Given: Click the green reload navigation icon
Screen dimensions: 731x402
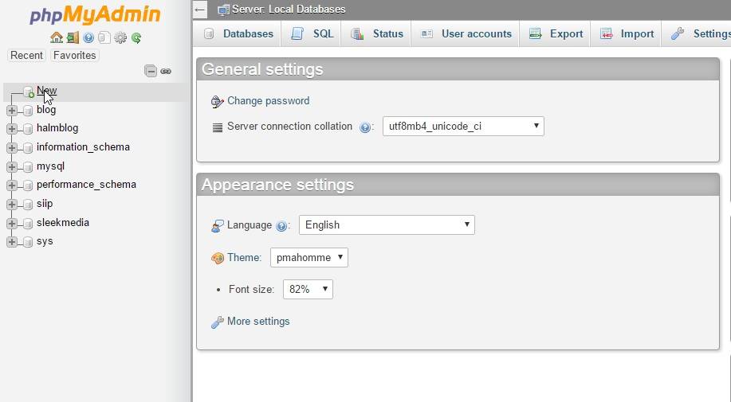Looking at the screenshot, I should (136, 37).
